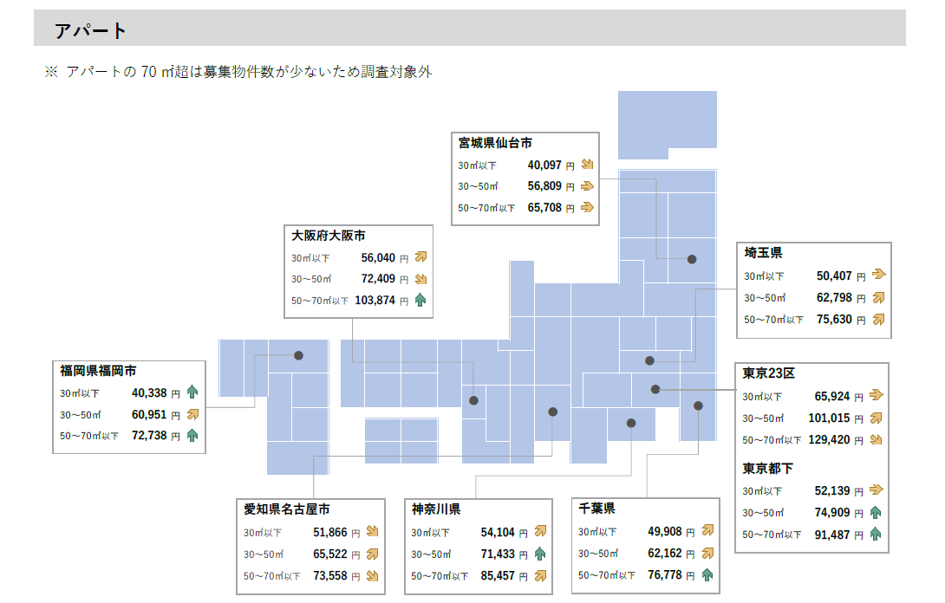
Task: Select the 東京23区 heading
Action: [769, 373]
